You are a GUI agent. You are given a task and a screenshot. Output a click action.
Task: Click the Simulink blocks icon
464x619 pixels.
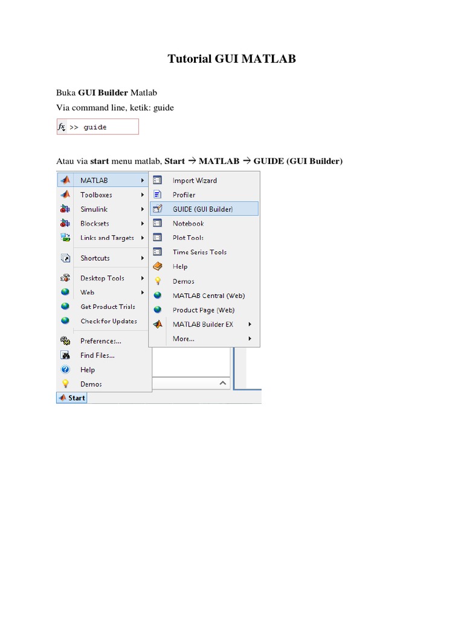coord(65,209)
